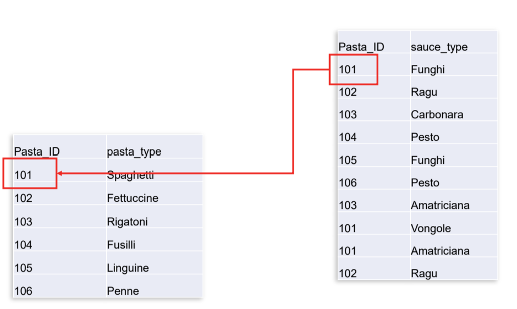Screen dimensions: 517x309
Task: Click ID 105 beside Linguine
Action: 23,268
